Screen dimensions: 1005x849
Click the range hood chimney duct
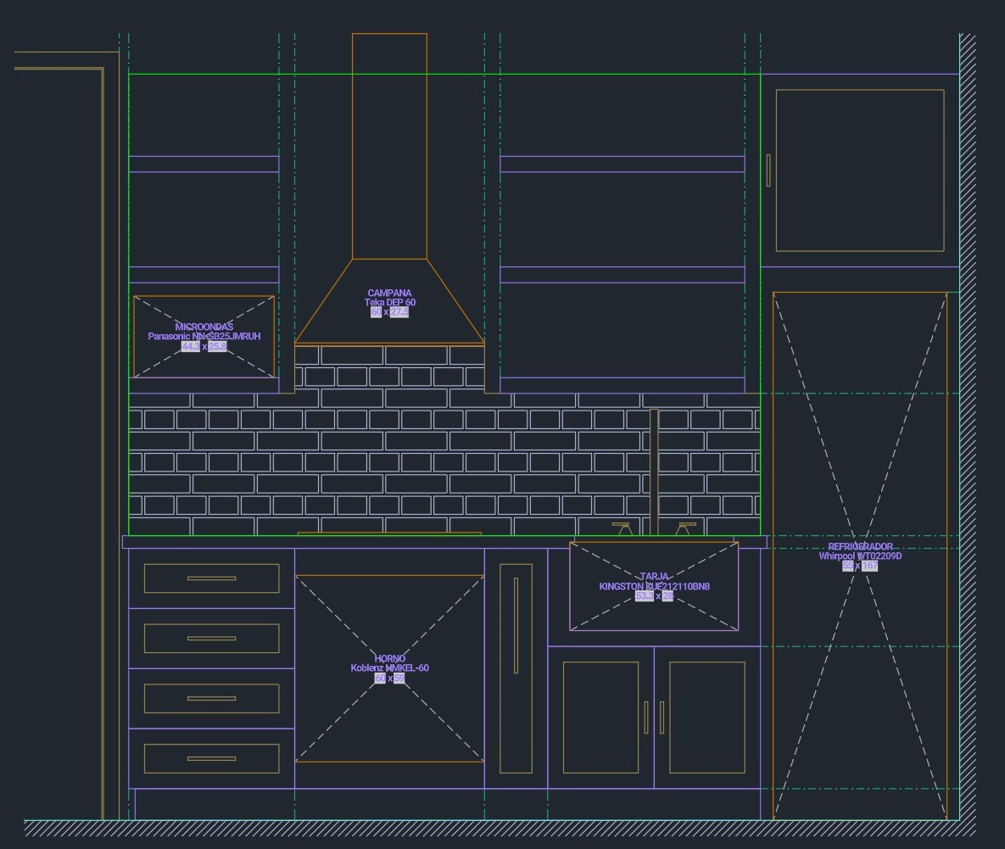[389, 146]
